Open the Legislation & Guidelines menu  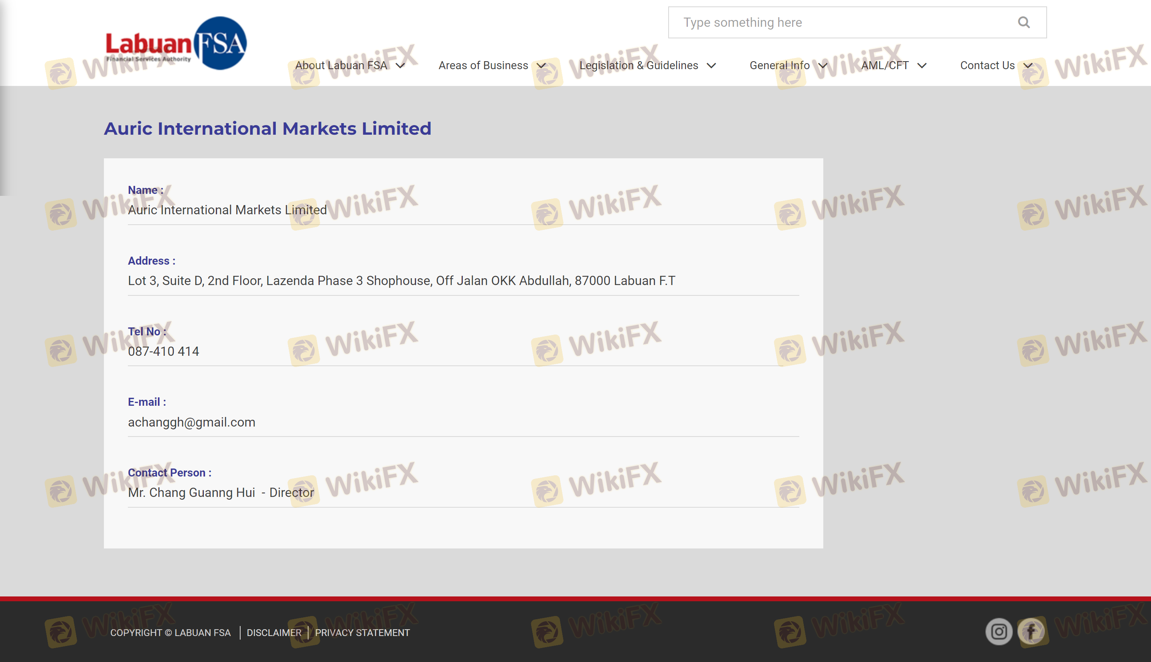pos(638,66)
